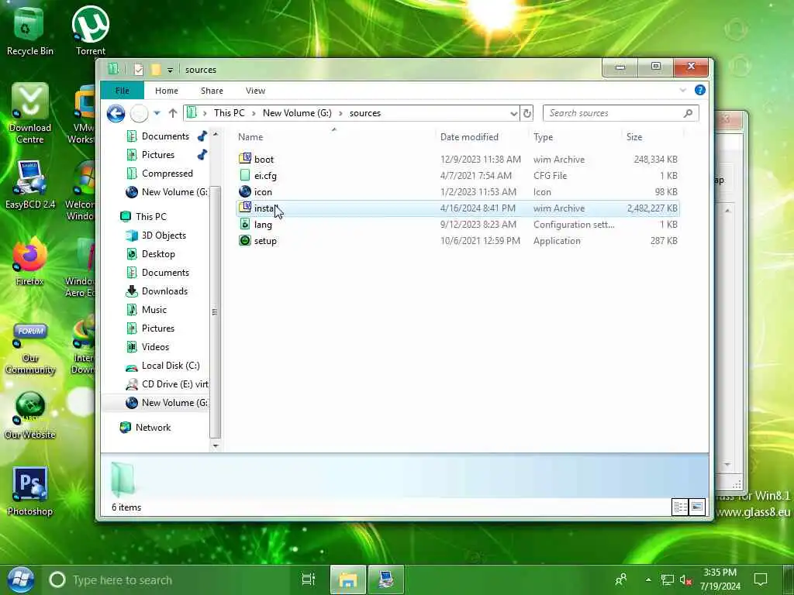Open 3D Objects in navigation pane
This screenshot has height=595, width=794.
[164, 236]
